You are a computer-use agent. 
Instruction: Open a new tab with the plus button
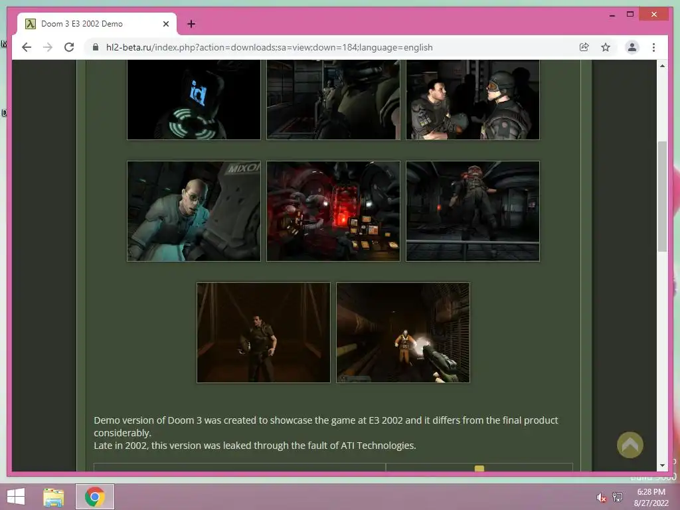pyautogui.click(x=191, y=24)
